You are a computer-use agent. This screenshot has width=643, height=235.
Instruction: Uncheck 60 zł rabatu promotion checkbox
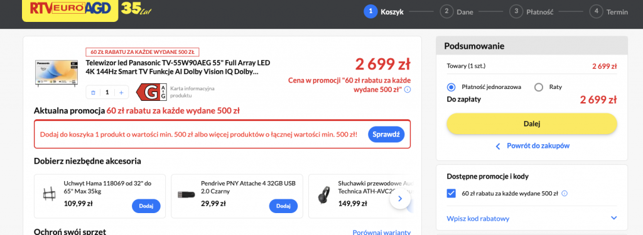tap(451, 193)
